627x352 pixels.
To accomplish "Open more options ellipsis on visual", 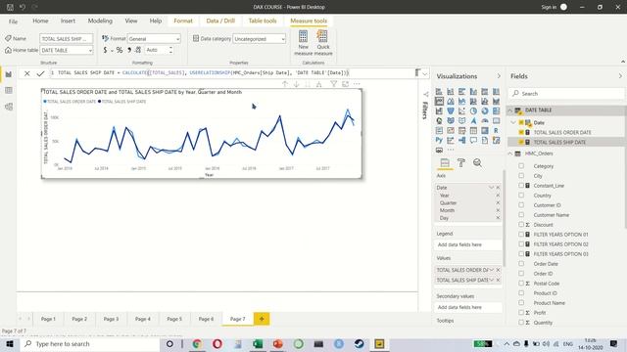I will [x=357, y=84].
